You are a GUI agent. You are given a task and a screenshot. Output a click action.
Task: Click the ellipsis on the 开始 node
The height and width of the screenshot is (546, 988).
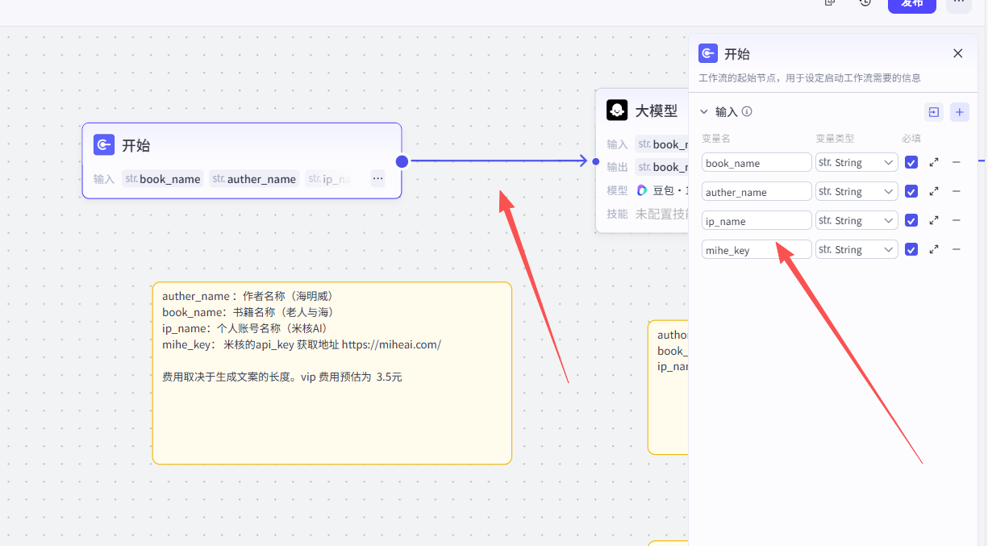377,178
